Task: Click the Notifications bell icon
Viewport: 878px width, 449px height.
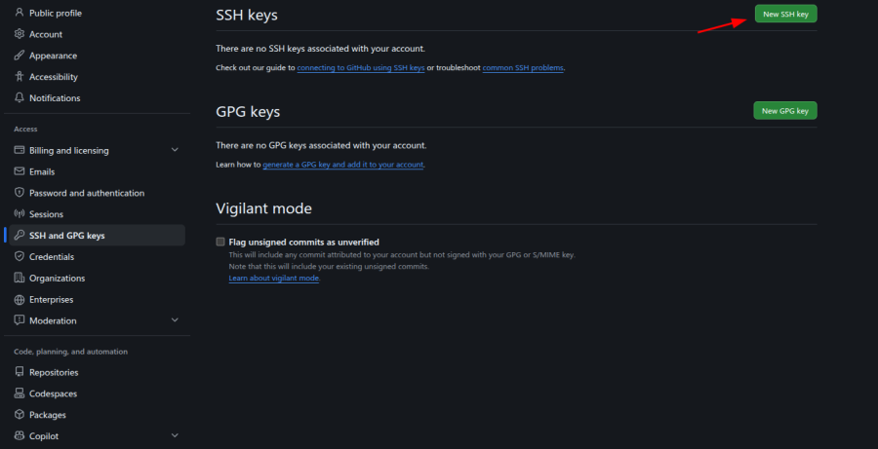Action: 20,97
